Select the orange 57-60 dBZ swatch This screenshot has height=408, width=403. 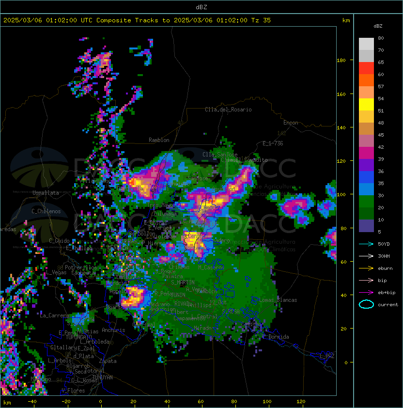point(366,80)
